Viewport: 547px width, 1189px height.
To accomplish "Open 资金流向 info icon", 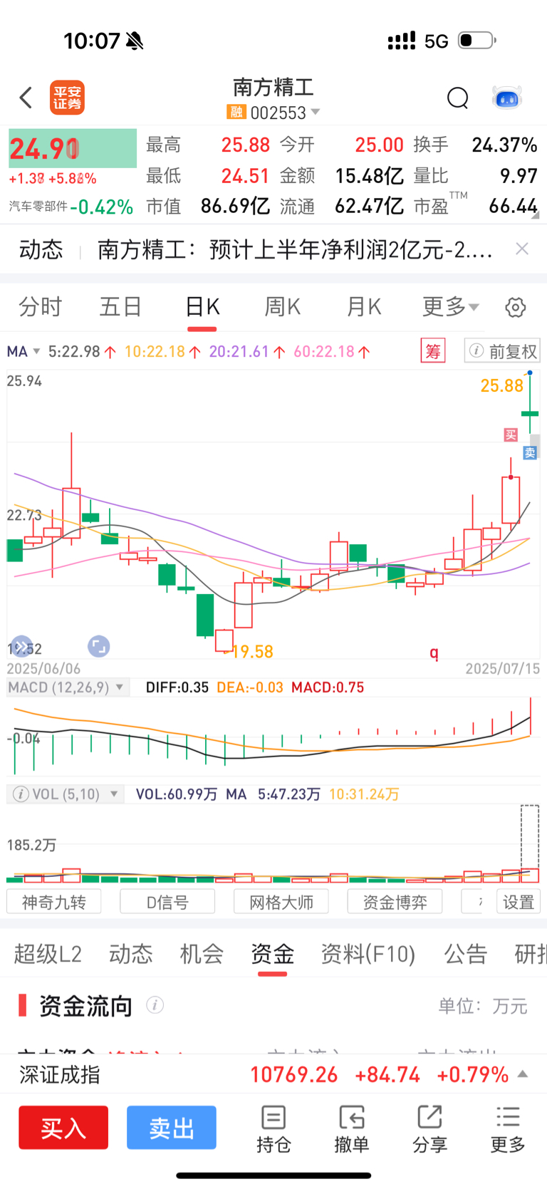I will (155, 1005).
